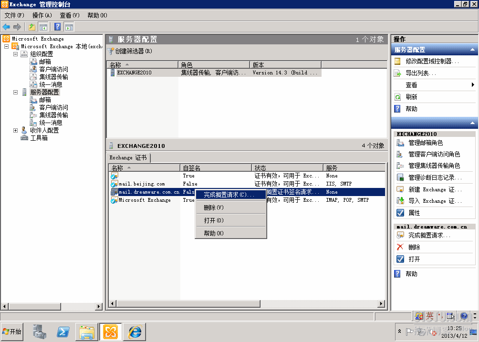Click the 开始 Start button
Viewport: 479px width, 342px height.
[11, 332]
